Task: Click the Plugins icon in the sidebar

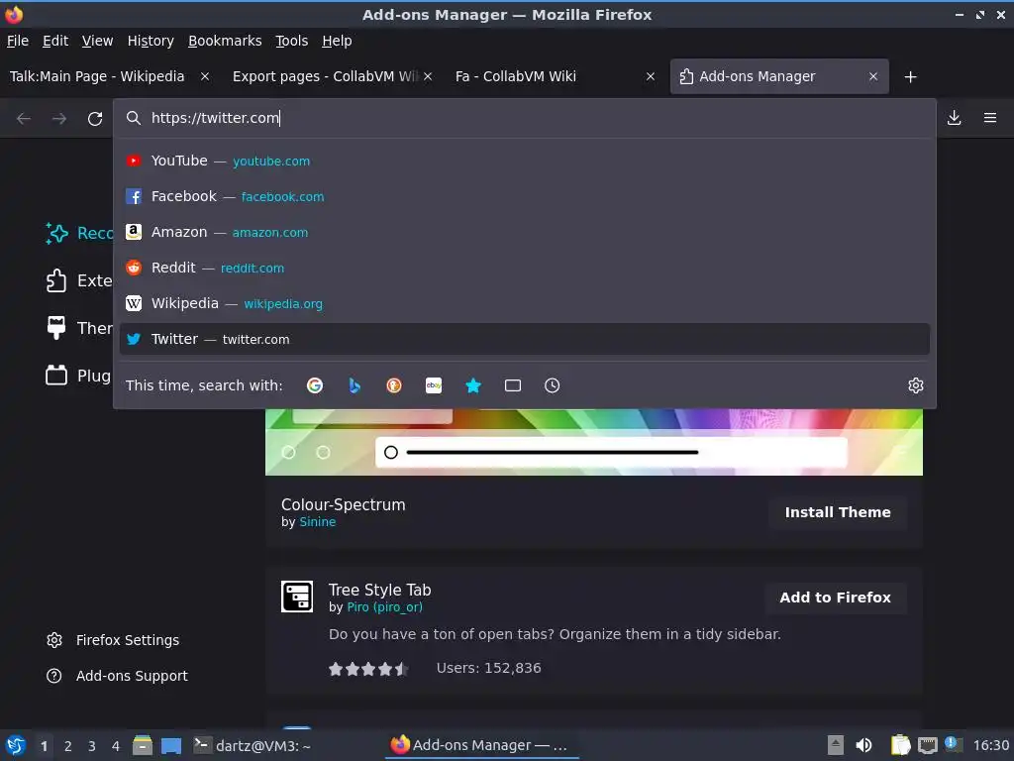Action: click(x=56, y=376)
